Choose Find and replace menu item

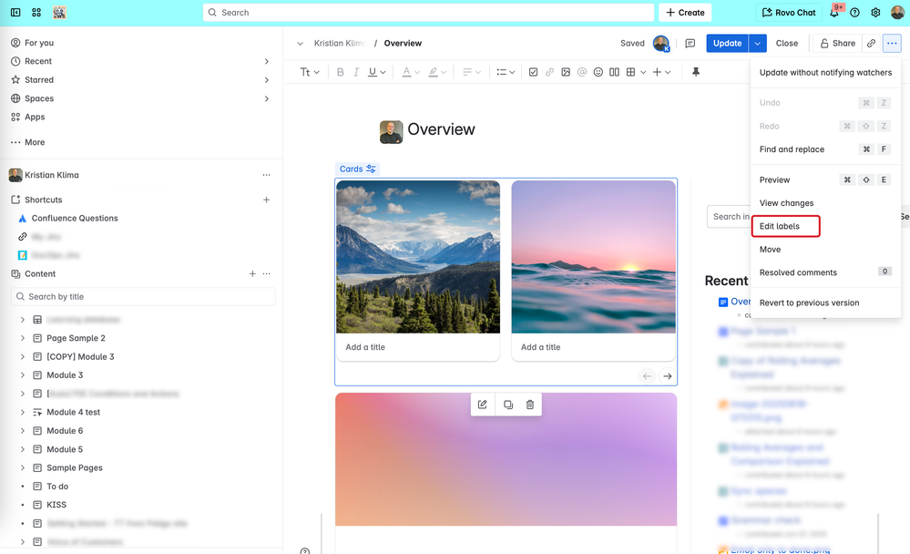[825, 149]
